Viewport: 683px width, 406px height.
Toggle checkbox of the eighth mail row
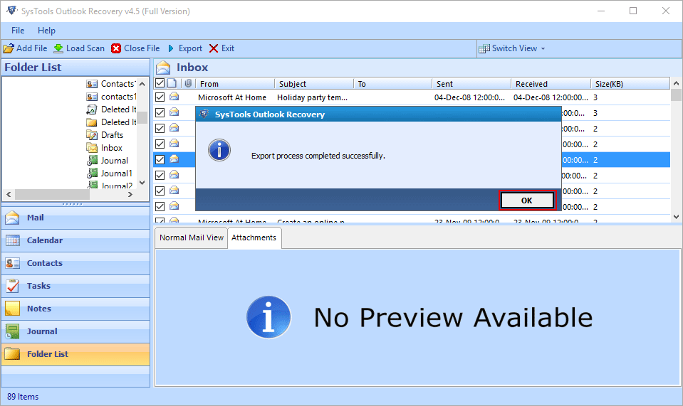(160, 206)
